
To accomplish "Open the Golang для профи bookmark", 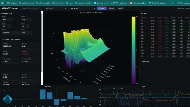I will (138, 3).
